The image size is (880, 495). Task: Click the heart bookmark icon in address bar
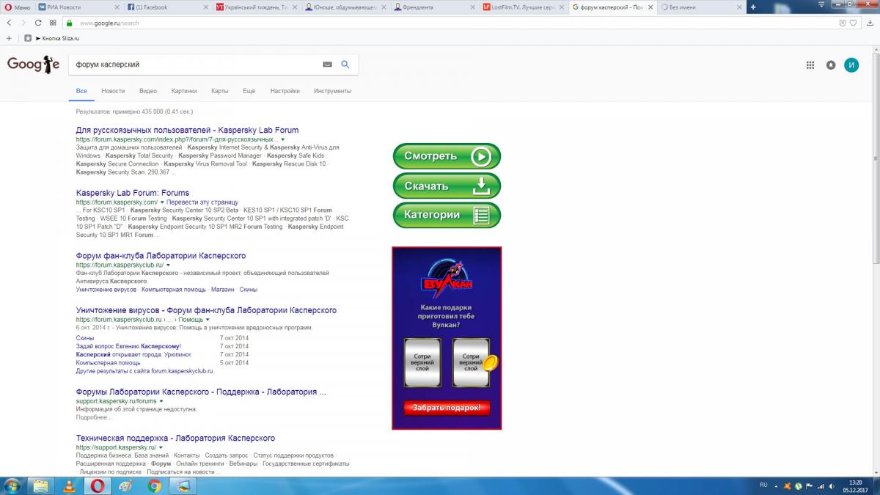pyautogui.click(x=853, y=23)
